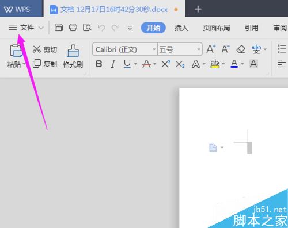The height and width of the screenshot is (228, 288).
Task: Expand the 粘贴 paste options arrow
Action: [x=24, y=64]
